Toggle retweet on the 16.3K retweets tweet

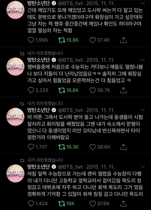62,147
